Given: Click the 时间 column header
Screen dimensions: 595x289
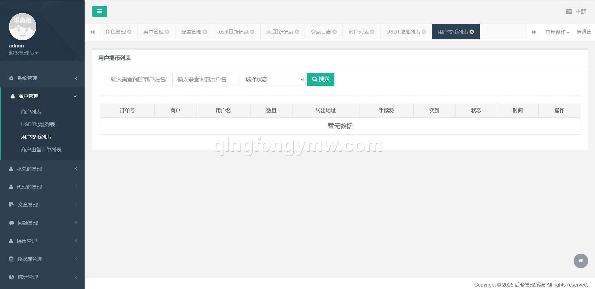Looking at the screenshot, I should [518, 110].
